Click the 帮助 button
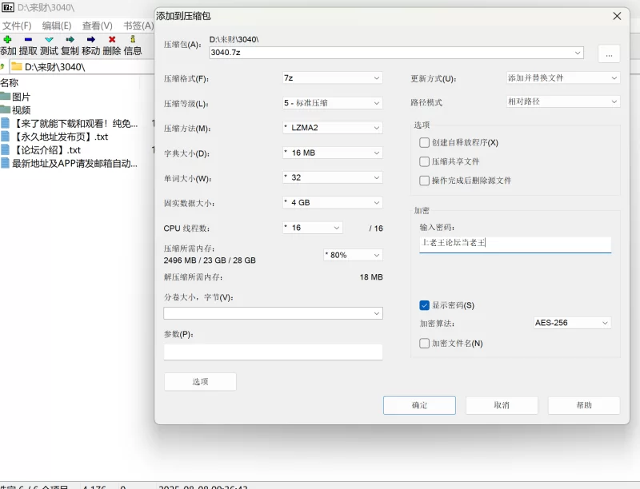Viewport: 640px width, 489px height. (584, 405)
